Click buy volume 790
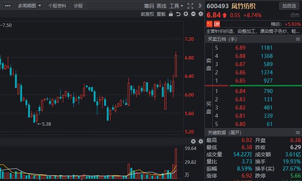This screenshot has width=302, height=181. 268,91
